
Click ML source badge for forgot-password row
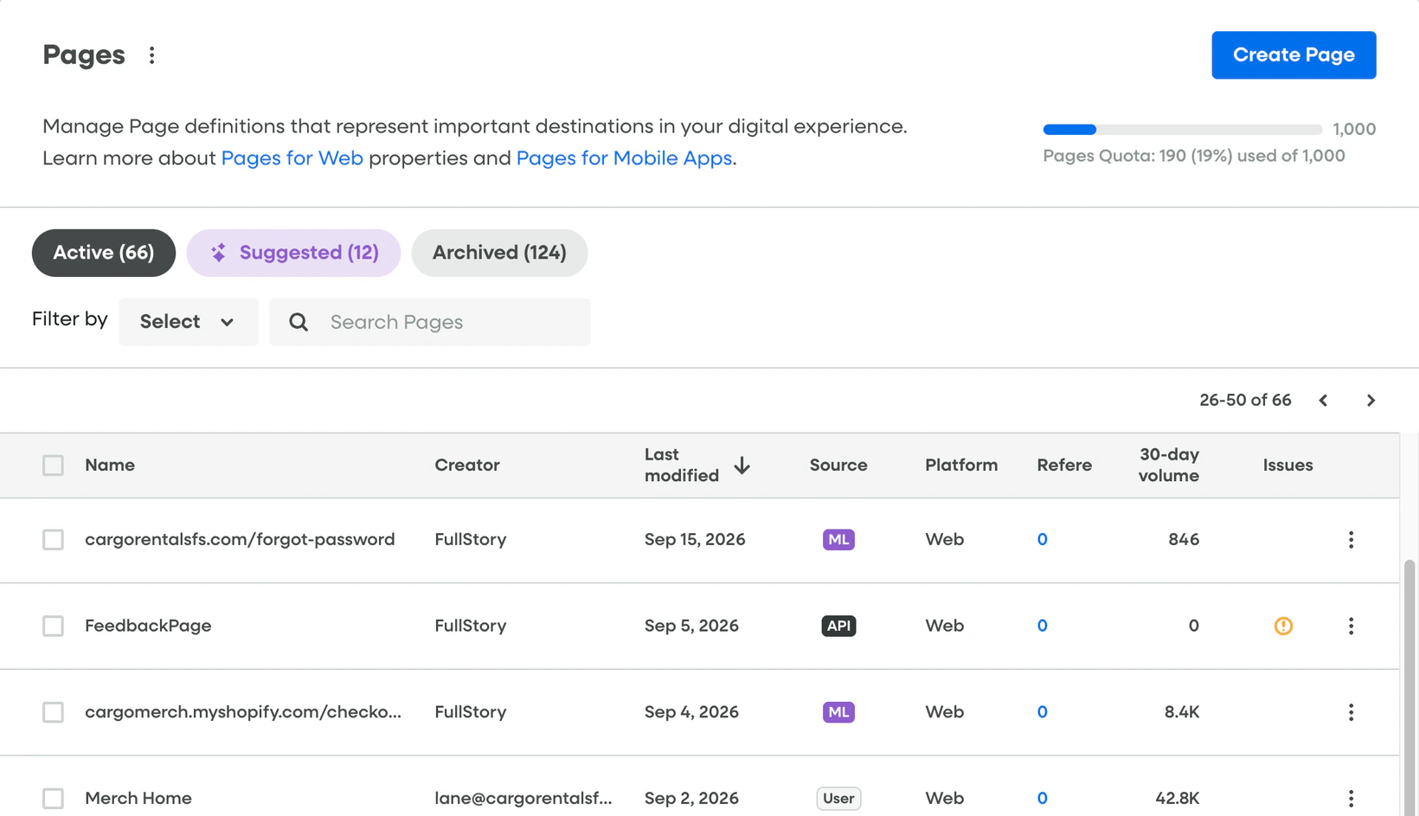[838, 540]
